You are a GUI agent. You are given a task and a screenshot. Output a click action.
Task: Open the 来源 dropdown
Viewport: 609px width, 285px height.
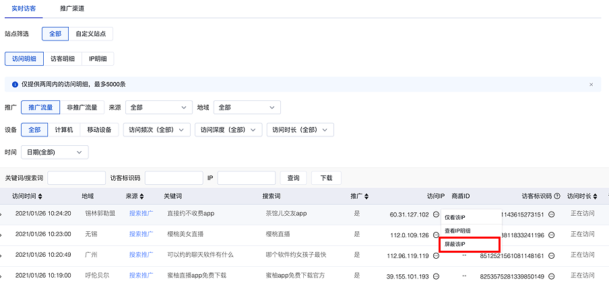pos(158,108)
